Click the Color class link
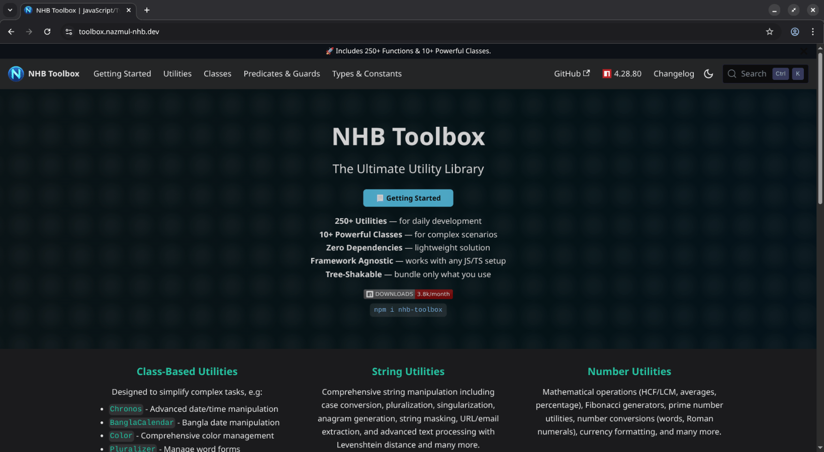The height and width of the screenshot is (452, 824). coord(121,436)
